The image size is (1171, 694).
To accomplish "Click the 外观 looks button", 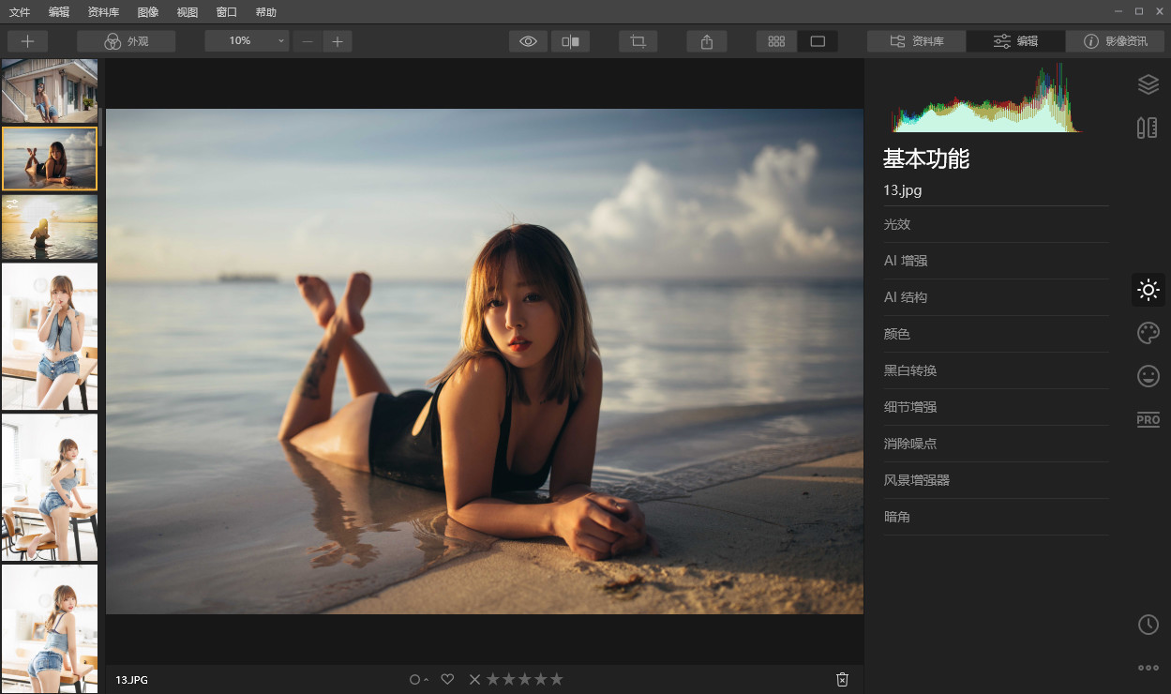I will (127, 41).
